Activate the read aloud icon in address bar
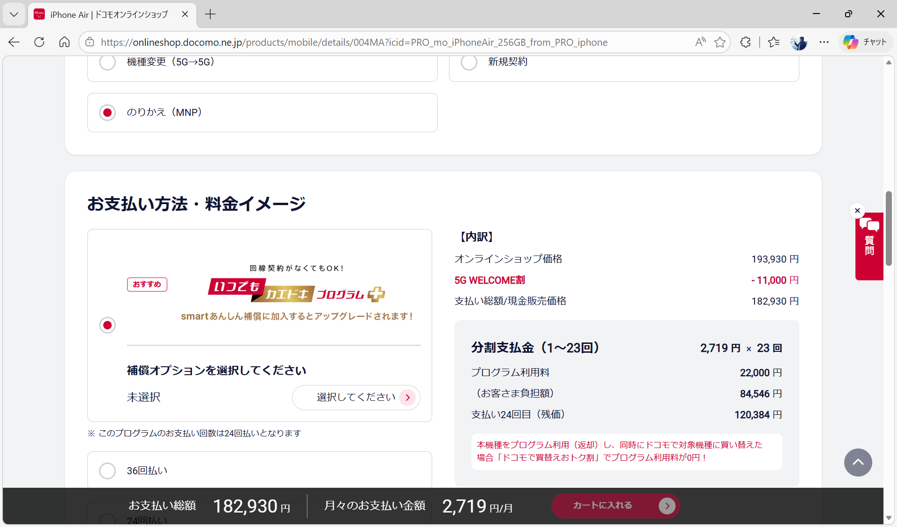The height and width of the screenshot is (527, 897). (700, 42)
